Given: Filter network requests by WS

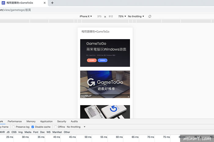Looking at the screenshot, I should [x=48, y=132].
